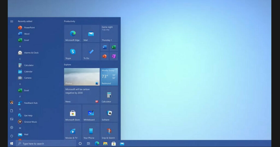The height and width of the screenshot is (147, 280).
Task: Open the Power button menu
Action: [x=12, y=136]
